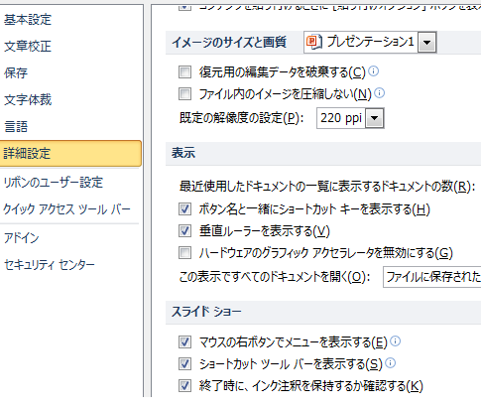Enable ハードウェアのグラフィック アクセラレータを無効にする
The width and height of the screenshot is (481, 407).
(x=184, y=253)
